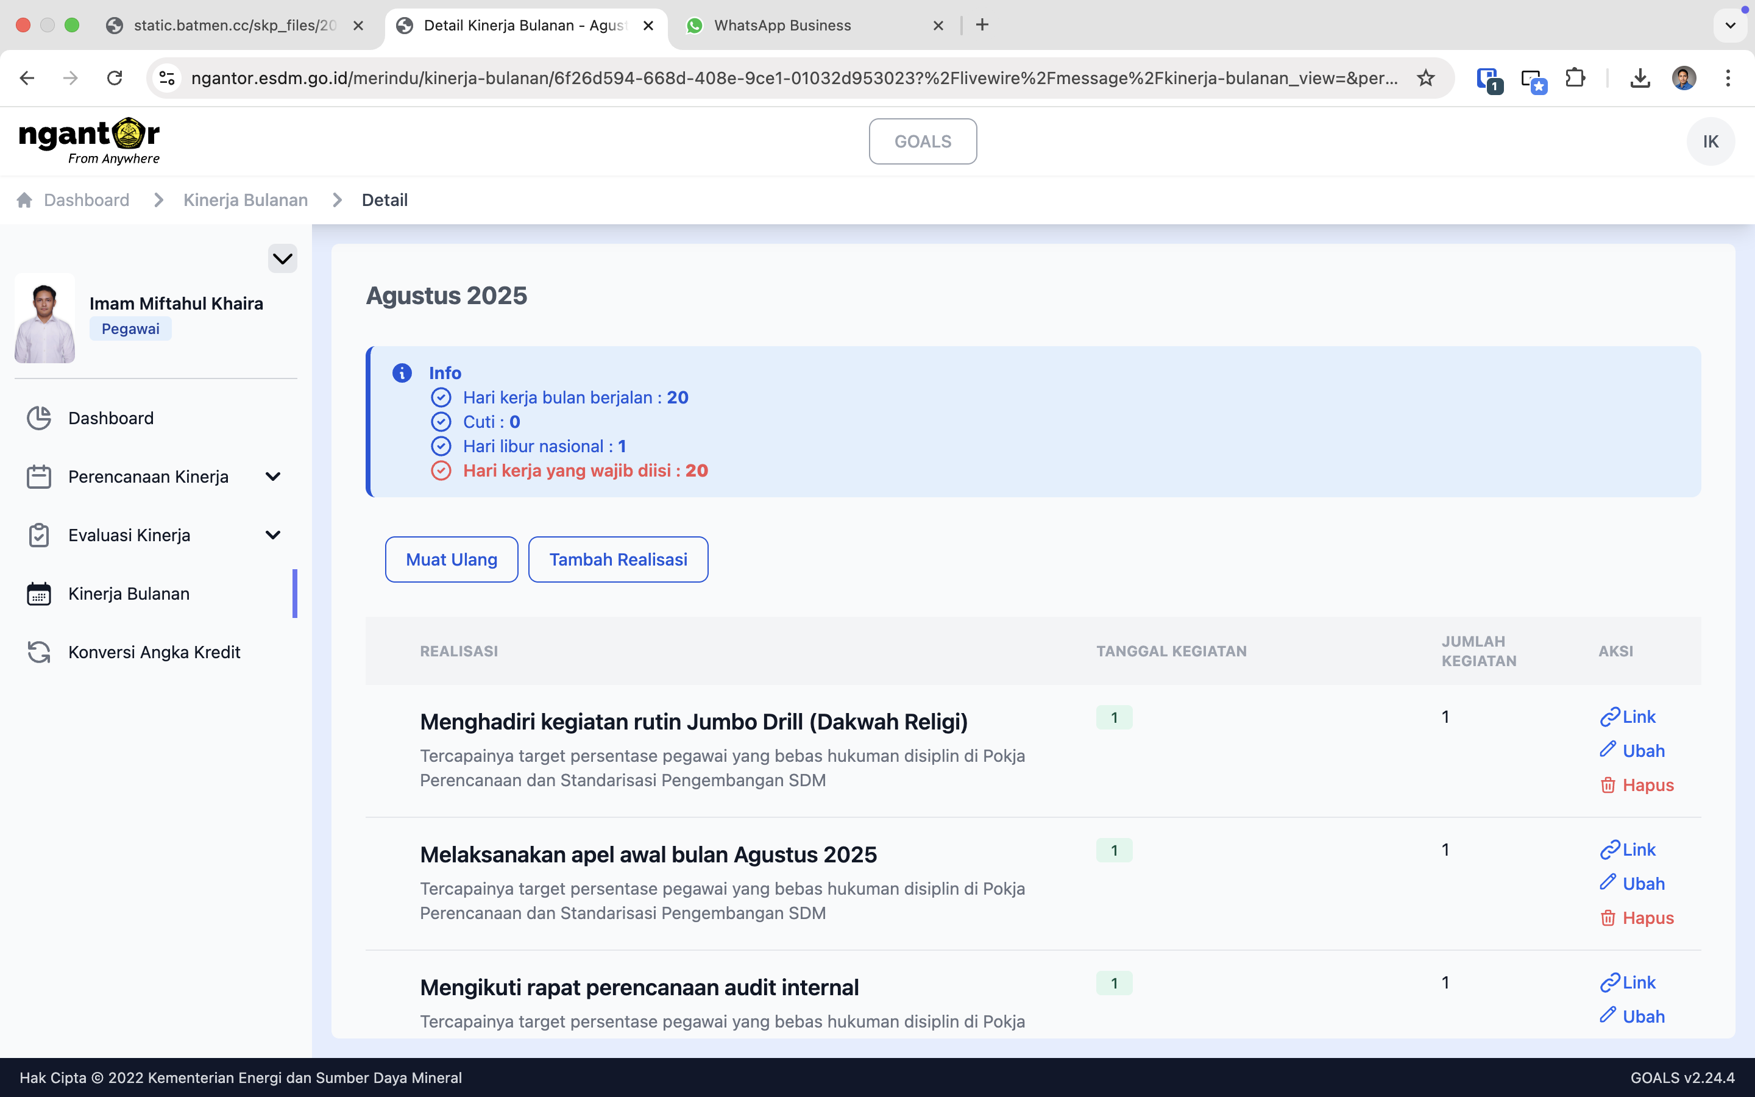Click the Muat Ulang button

(451, 559)
